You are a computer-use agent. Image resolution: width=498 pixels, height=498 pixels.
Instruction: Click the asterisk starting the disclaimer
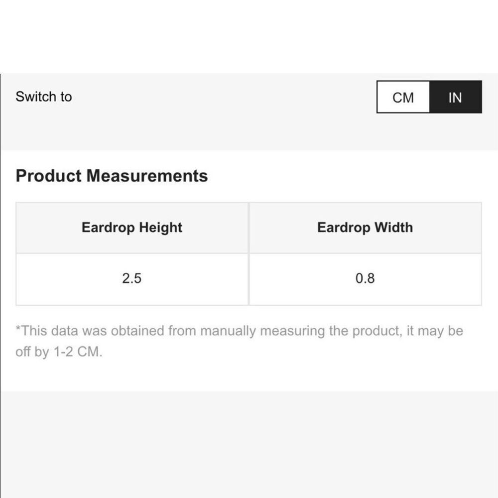point(18,328)
